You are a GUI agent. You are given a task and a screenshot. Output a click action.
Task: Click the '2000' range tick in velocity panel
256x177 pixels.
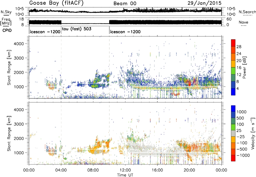pyautogui.click(x=19, y=138)
